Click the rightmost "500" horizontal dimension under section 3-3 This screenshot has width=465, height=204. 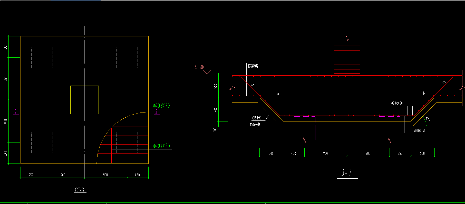click(422, 154)
